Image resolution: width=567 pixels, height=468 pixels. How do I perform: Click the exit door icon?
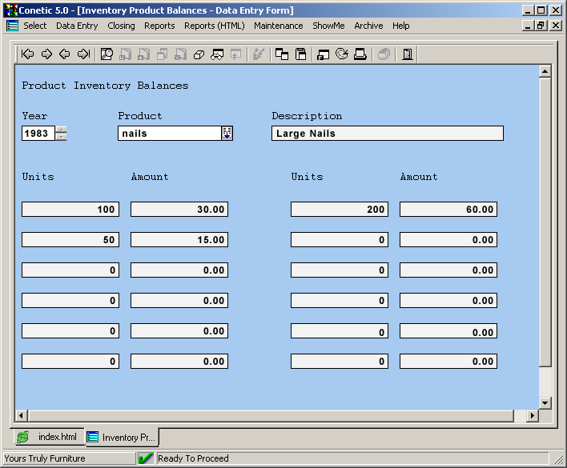click(408, 54)
